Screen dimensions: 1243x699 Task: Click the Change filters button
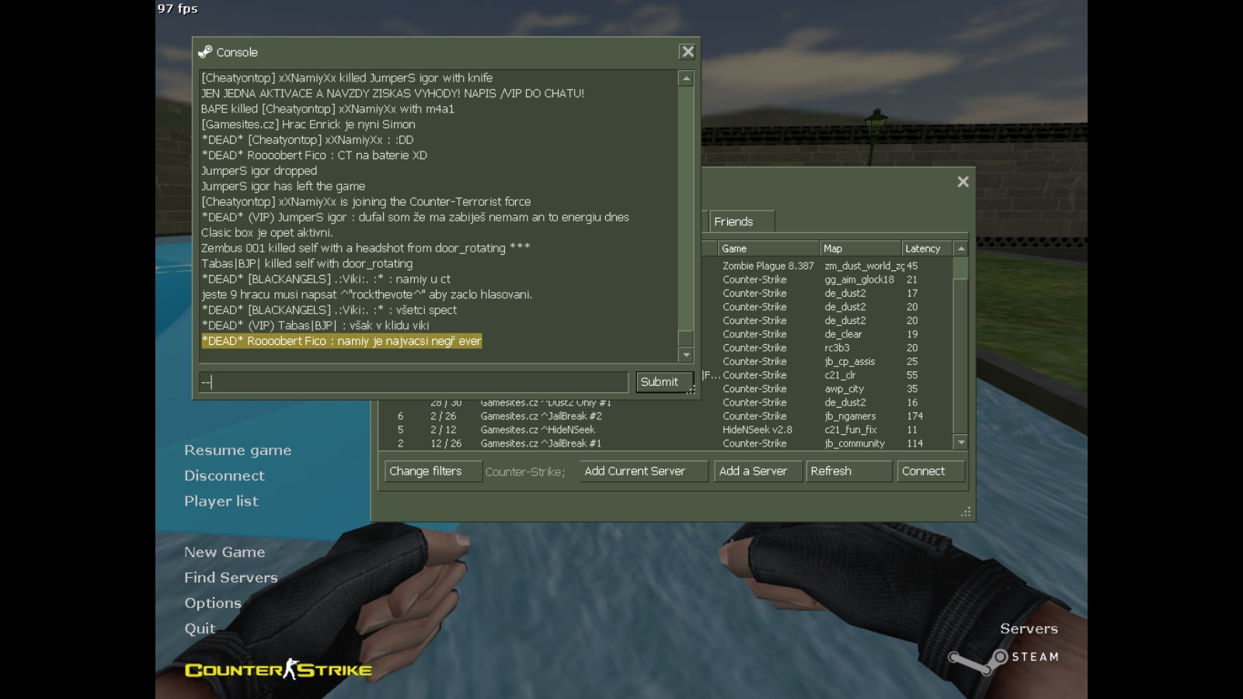pos(433,471)
